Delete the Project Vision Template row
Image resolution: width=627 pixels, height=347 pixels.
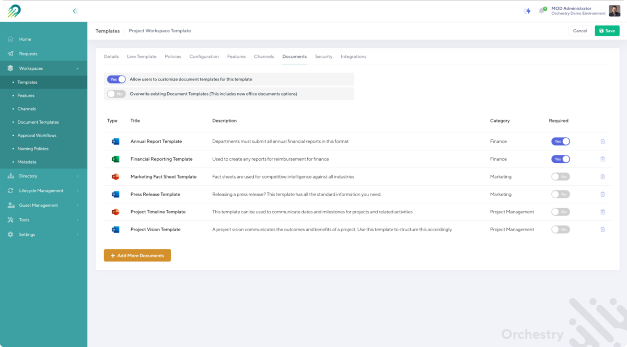pos(602,230)
